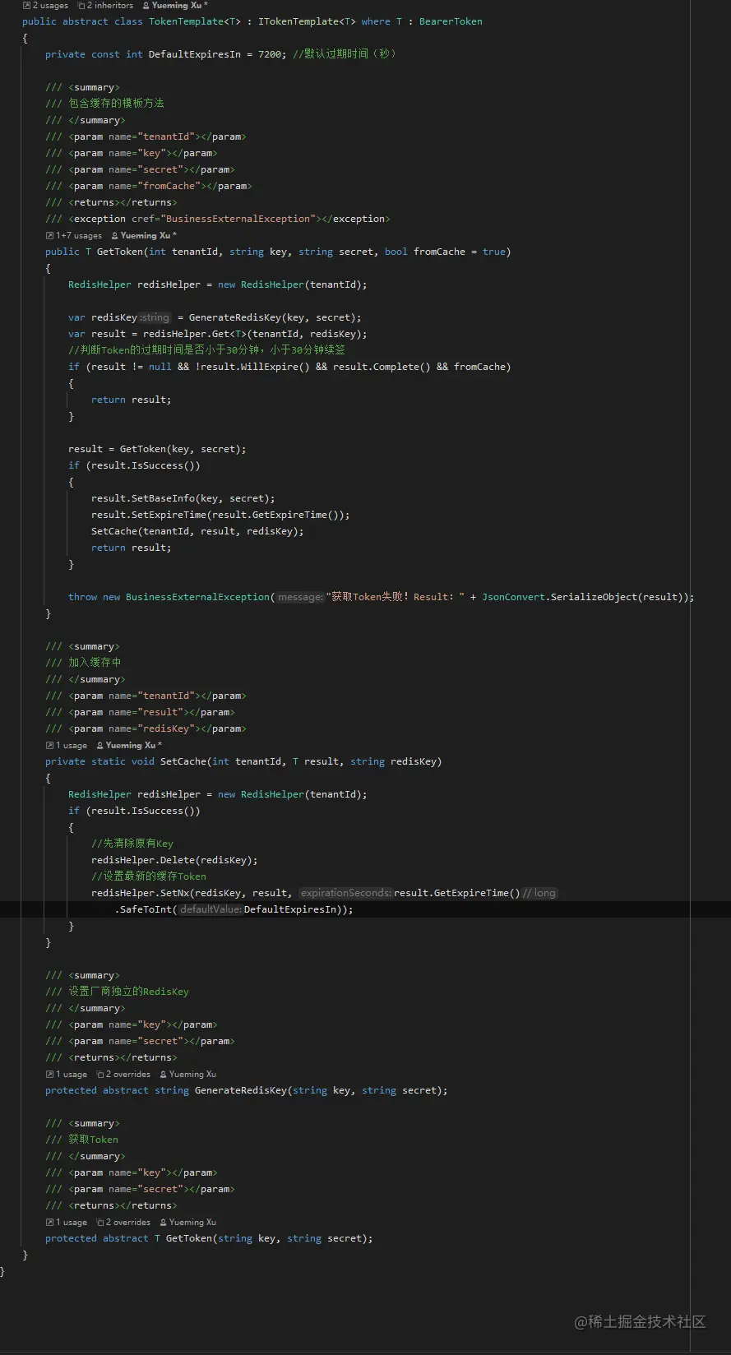This screenshot has height=1355, width=731.
Task: Click author lens "Yueming Xu" above abstract GenerateRedisKey
Action: [187, 1074]
